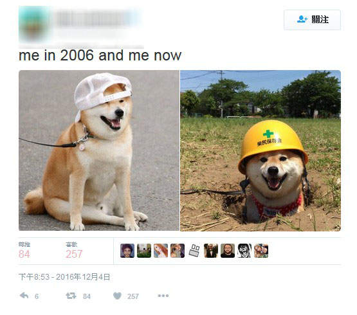Viewport: 357px width, 315px height.
Task: Open the dog with yellow helmet photo
Action: click(261, 150)
